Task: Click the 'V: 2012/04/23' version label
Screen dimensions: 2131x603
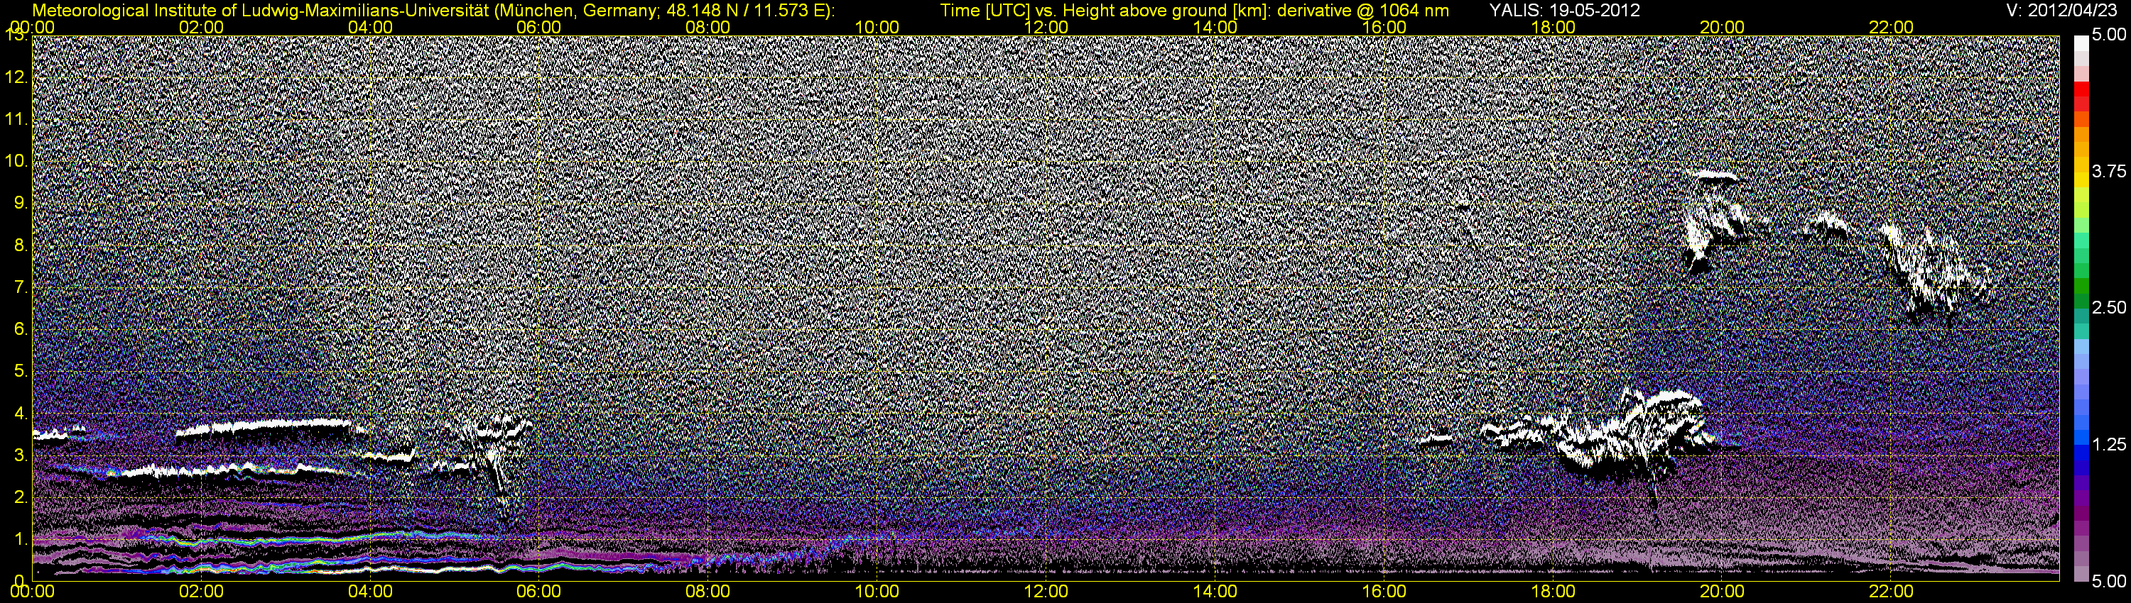Action: (x=2062, y=11)
